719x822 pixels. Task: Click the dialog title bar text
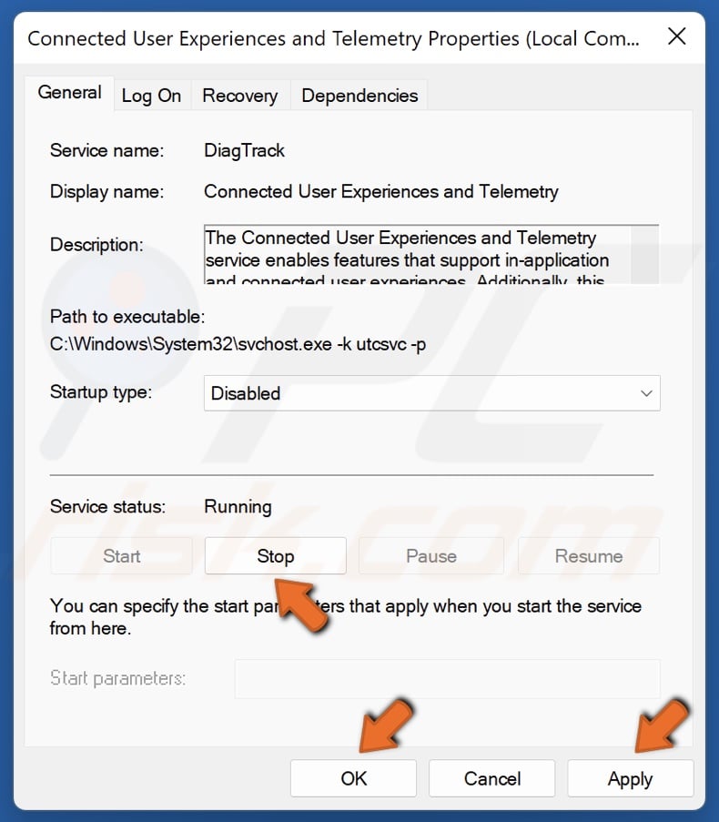333,39
